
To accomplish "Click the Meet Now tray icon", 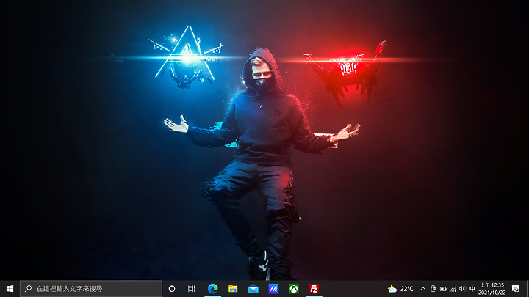I will tap(433, 289).
